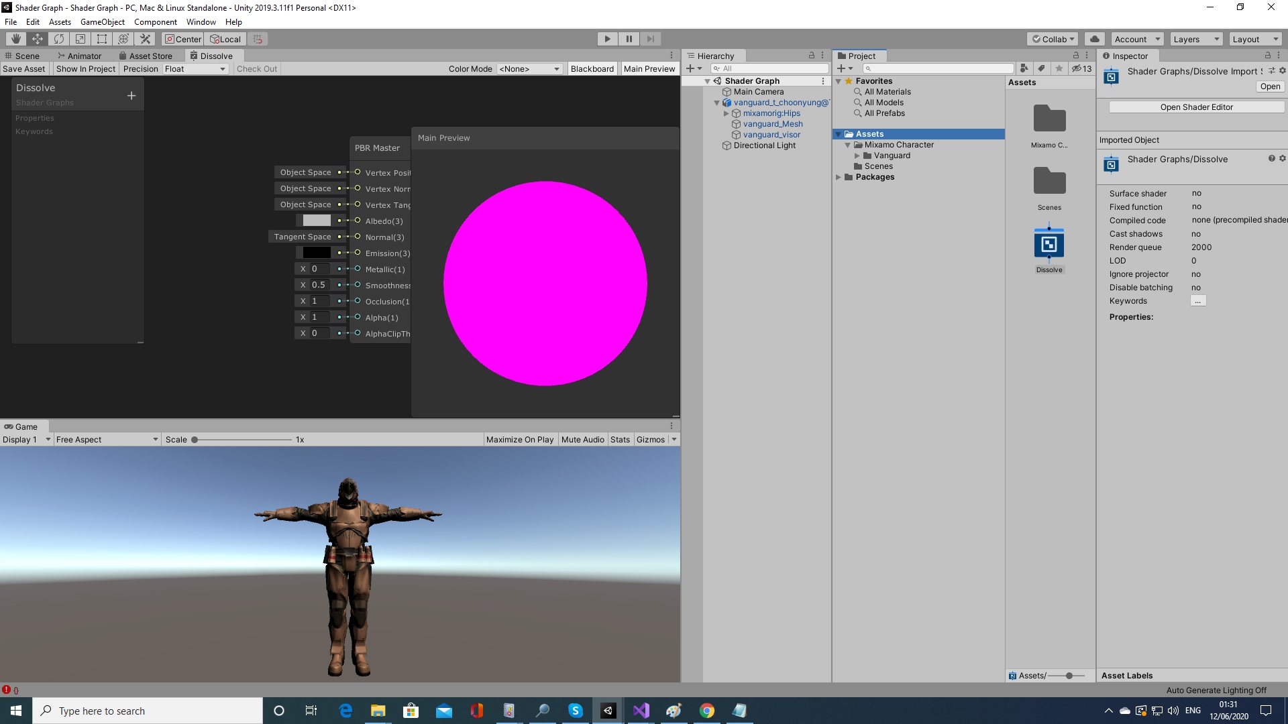
Task: Click the Stats button in Game view
Action: coord(619,439)
